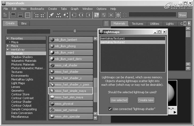The image size is (194, 126).
Task: Click the first sun-shaped toolbar icon
Action: pos(111,15)
